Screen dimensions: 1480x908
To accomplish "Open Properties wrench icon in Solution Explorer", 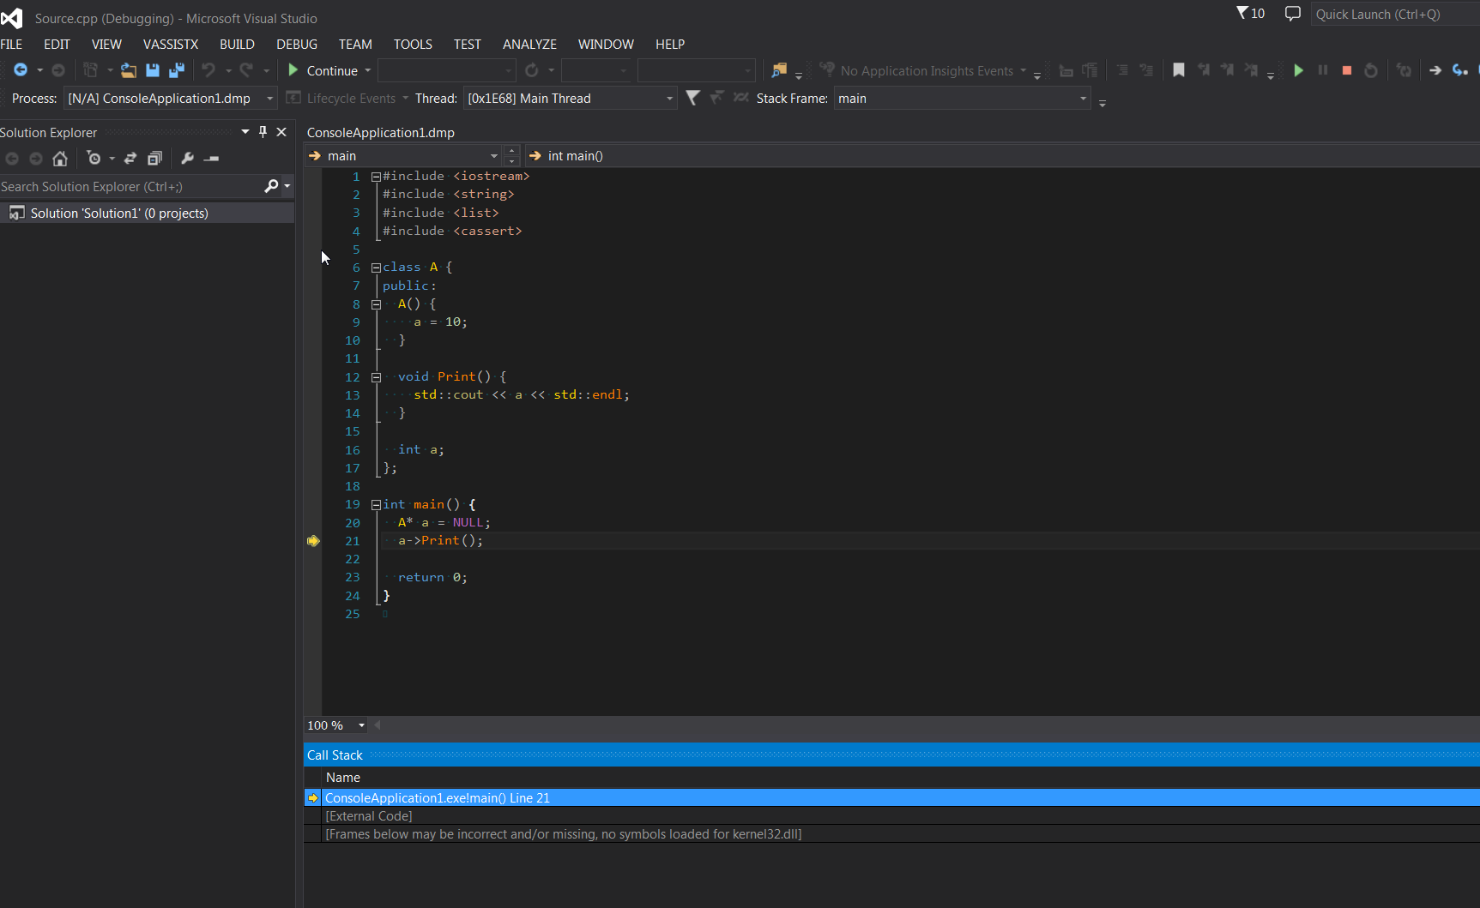I will coord(187,159).
